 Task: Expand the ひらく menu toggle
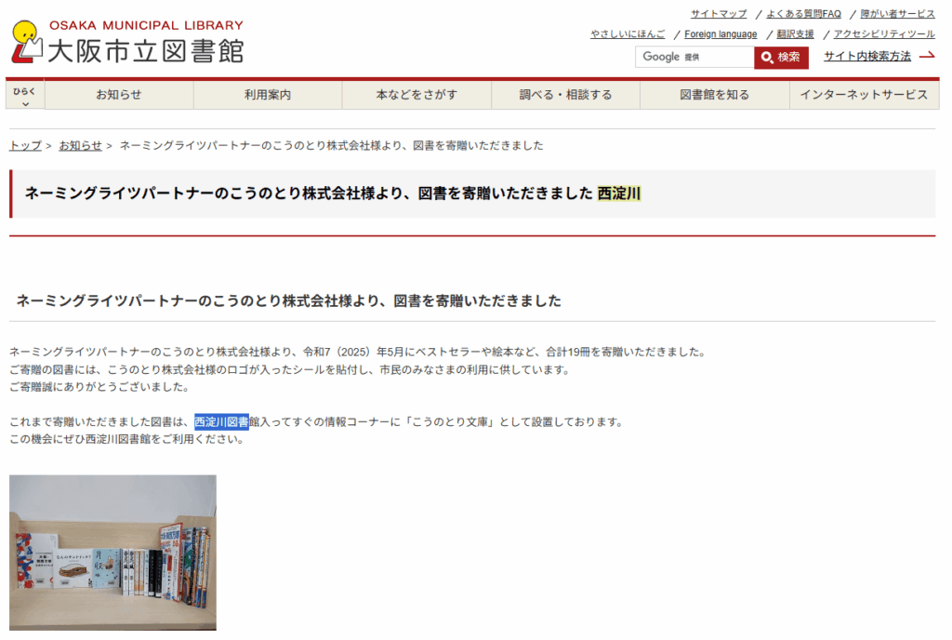(25, 95)
